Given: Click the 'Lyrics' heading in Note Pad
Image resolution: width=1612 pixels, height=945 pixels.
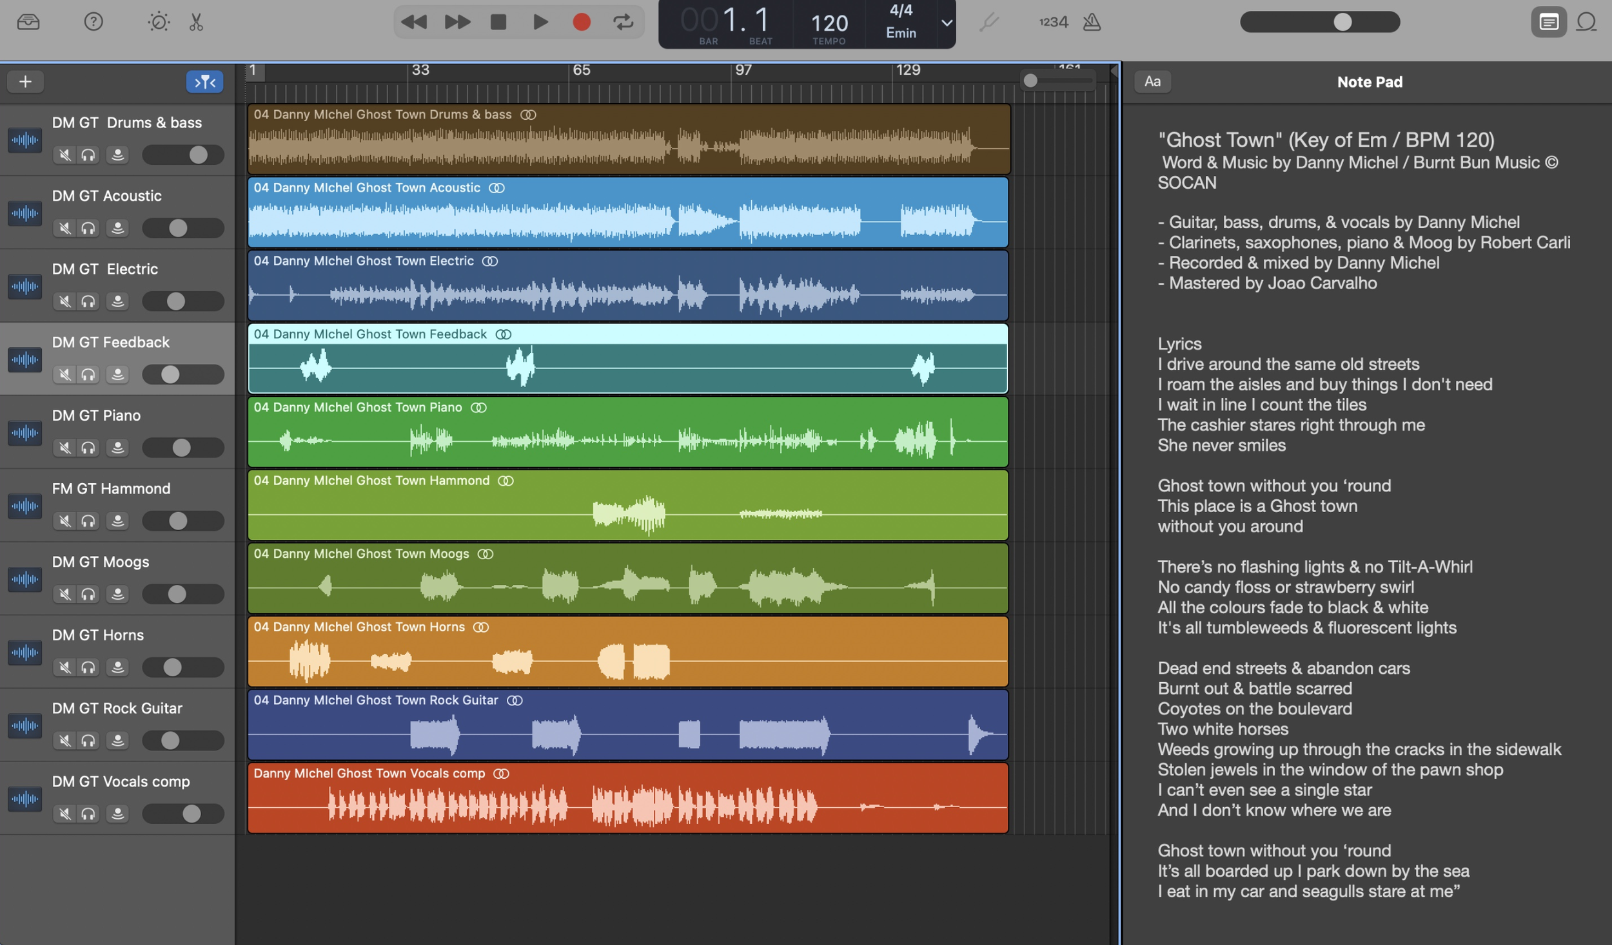Looking at the screenshot, I should 1179,343.
